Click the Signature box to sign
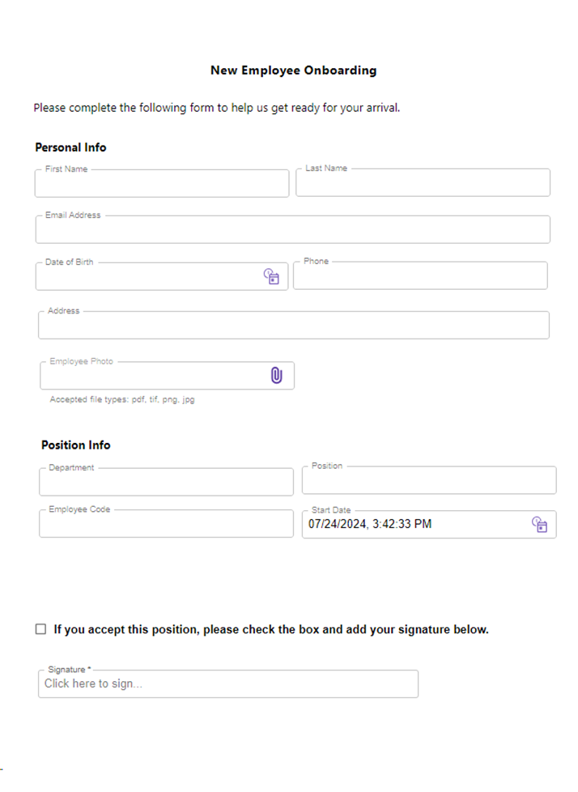The height and width of the screenshot is (792, 578). click(x=228, y=684)
